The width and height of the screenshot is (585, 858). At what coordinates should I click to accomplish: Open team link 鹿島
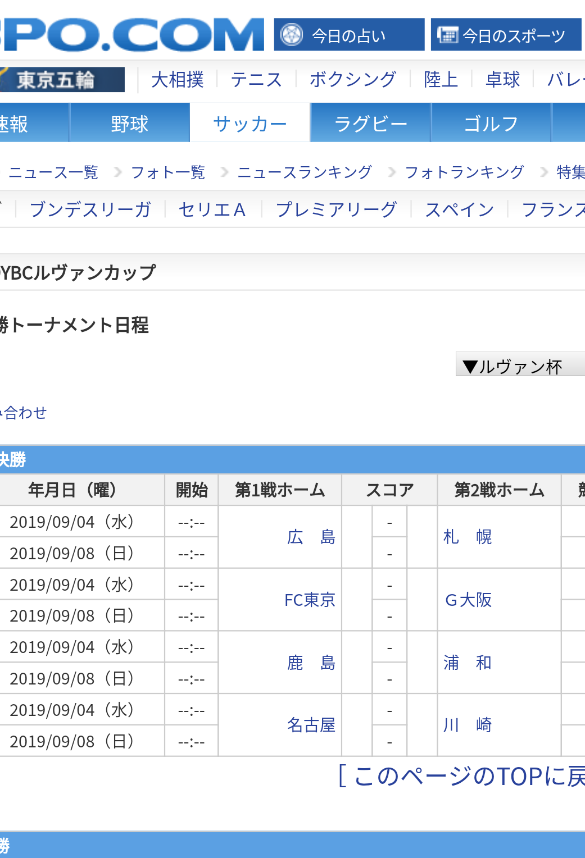click(x=311, y=663)
